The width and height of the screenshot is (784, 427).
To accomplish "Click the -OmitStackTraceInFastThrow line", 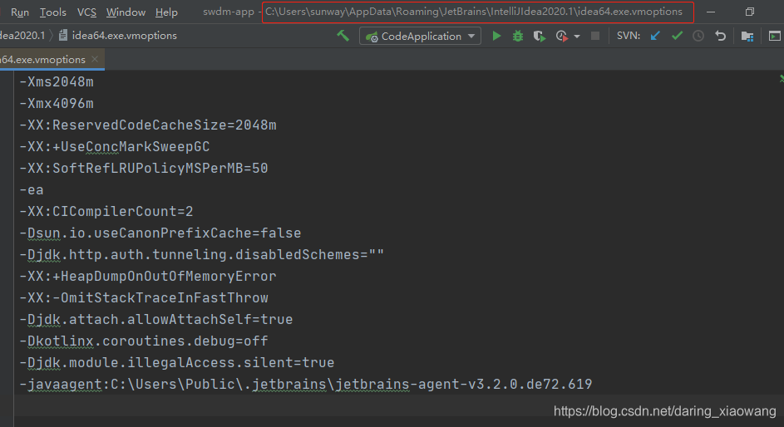I will click(x=144, y=297).
